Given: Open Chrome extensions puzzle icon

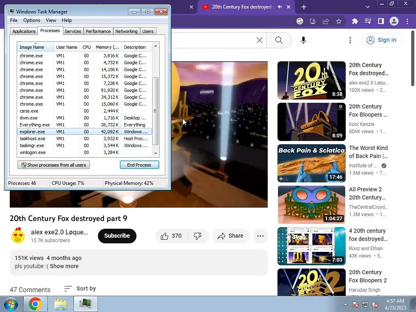Looking at the screenshot, I should click(x=355, y=21).
